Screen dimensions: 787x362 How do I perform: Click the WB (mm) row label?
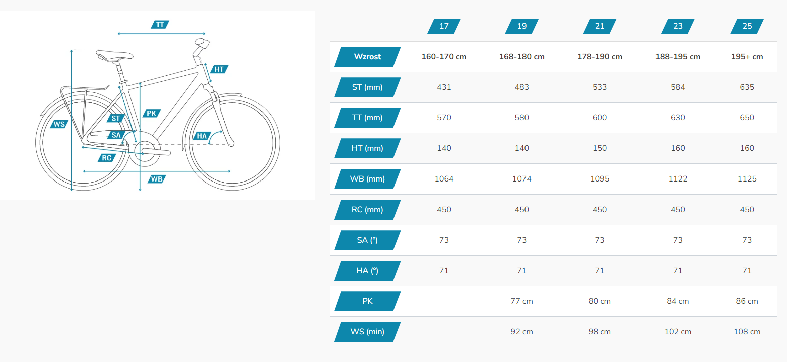tap(367, 179)
